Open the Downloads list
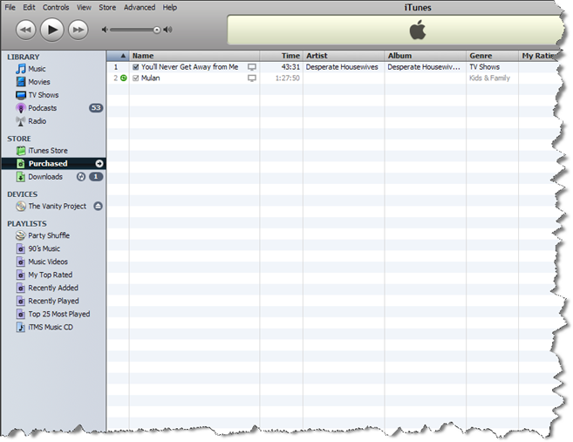This screenshot has height=442, width=573. pos(45,177)
